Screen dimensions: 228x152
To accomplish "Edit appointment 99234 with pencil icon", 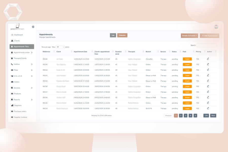I will pos(208,108).
